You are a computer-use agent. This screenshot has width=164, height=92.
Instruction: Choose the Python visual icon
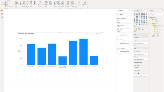135,24
